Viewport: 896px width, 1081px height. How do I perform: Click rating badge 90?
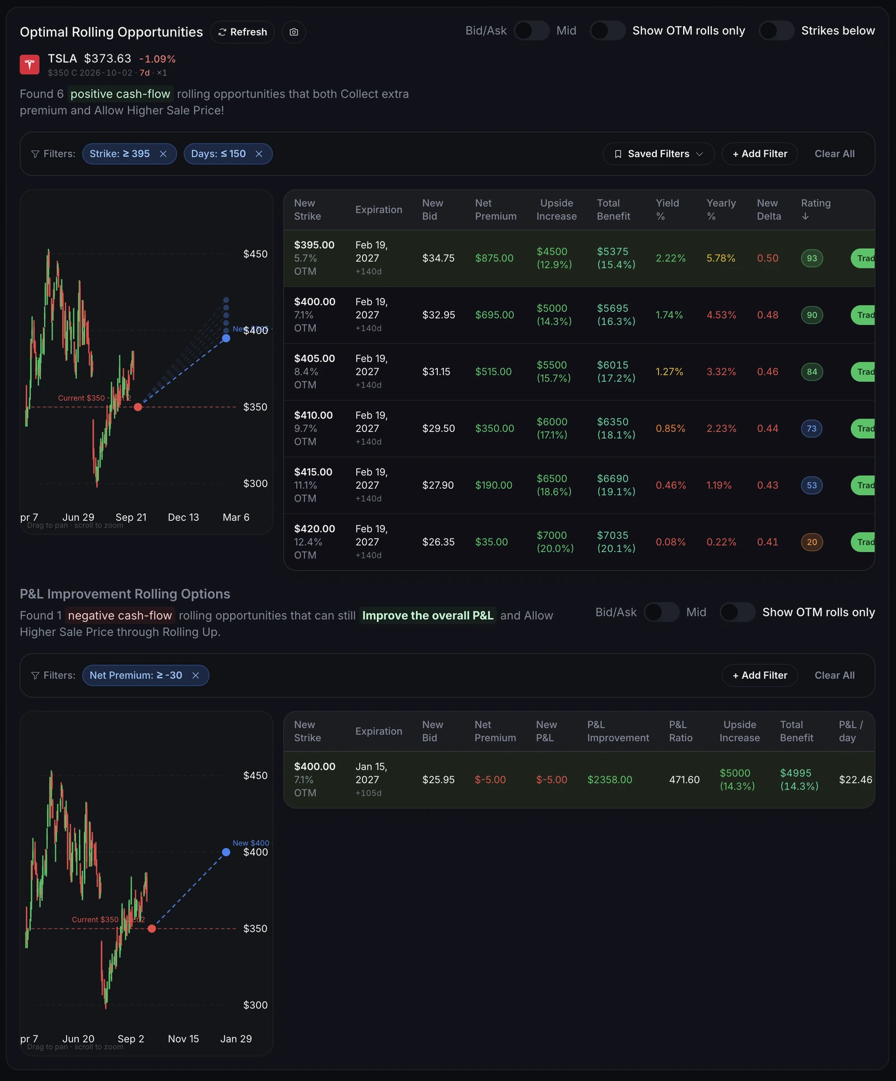click(x=812, y=315)
